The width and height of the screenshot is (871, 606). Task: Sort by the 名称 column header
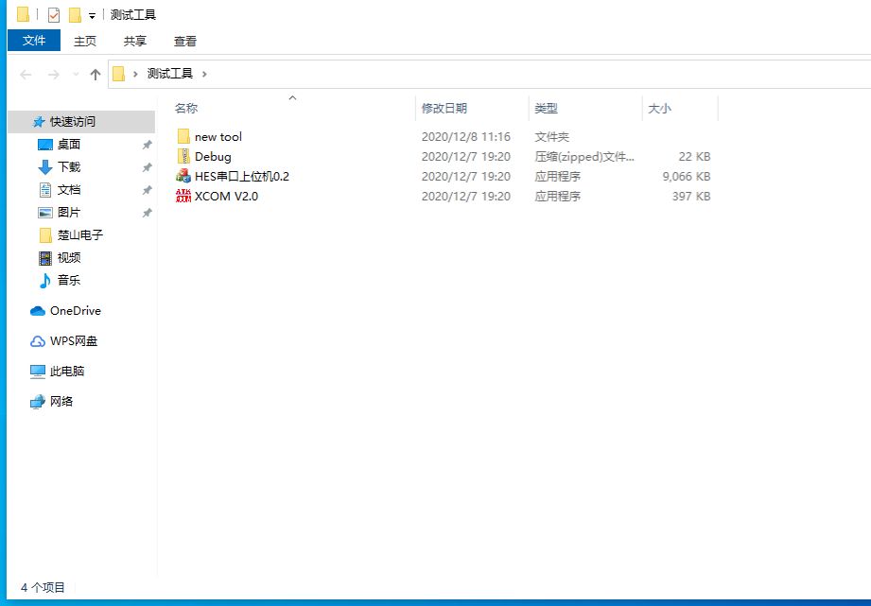[x=186, y=109]
